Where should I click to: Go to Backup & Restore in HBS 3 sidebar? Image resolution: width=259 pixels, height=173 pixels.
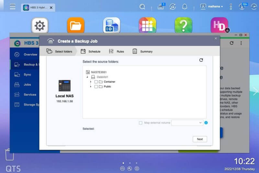[x=26, y=64]
